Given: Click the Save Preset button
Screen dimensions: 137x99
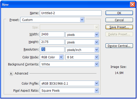Looking at the screenshot, I should (119, 27).
